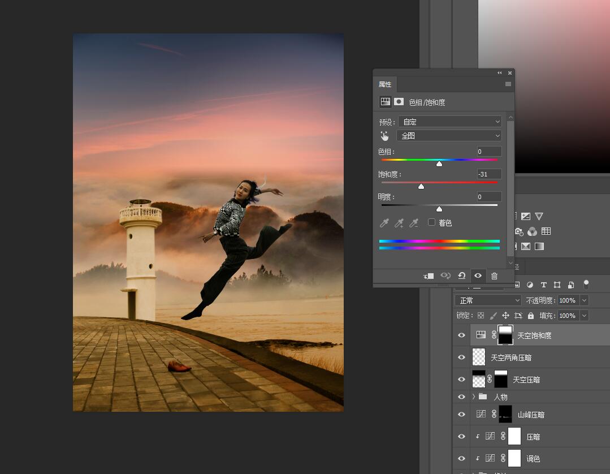The height and width of the screenshot is (474, 610).
Task: Toggle the layer filter switch on/off
Action: (586, 285)
